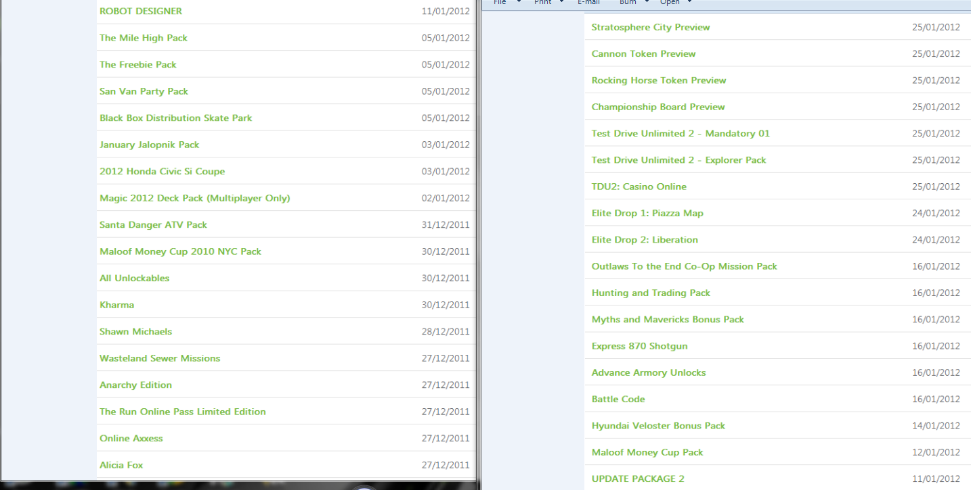This screenshot has height=490, width=971.
Task: Click Advance Armory Unlocks
Action: (649, 373)
